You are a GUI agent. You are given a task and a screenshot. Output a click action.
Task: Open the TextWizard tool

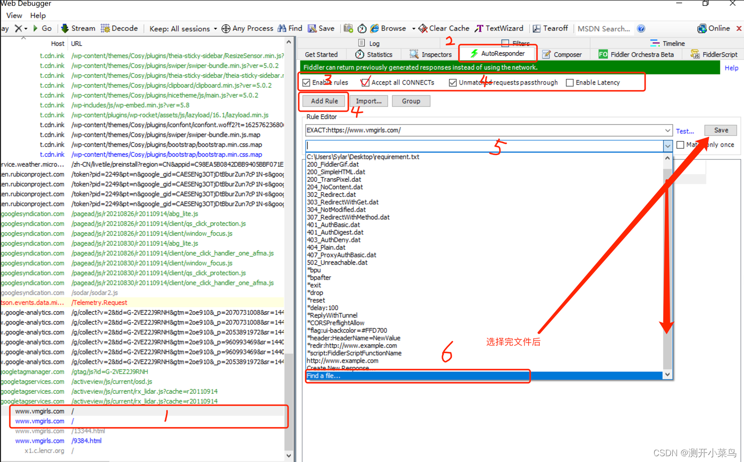(x=499, y=29)
